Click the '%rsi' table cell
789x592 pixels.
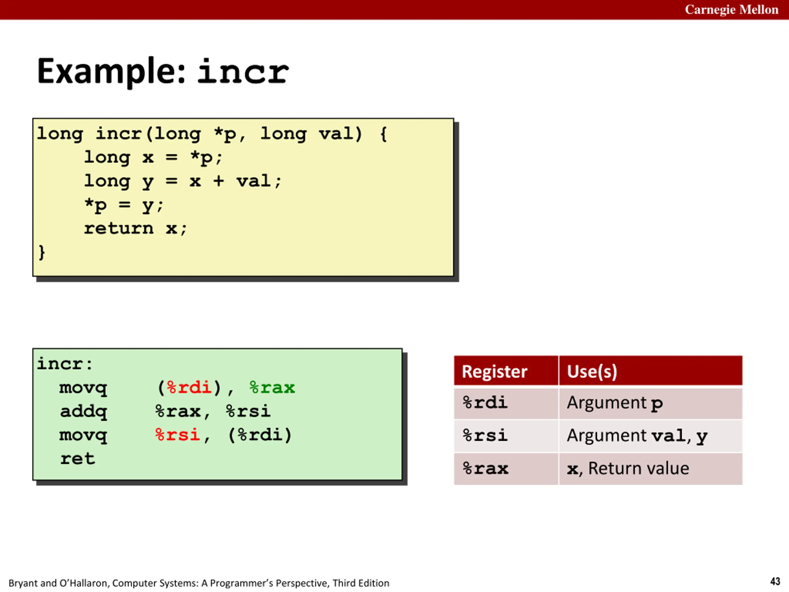coord(506,436)
